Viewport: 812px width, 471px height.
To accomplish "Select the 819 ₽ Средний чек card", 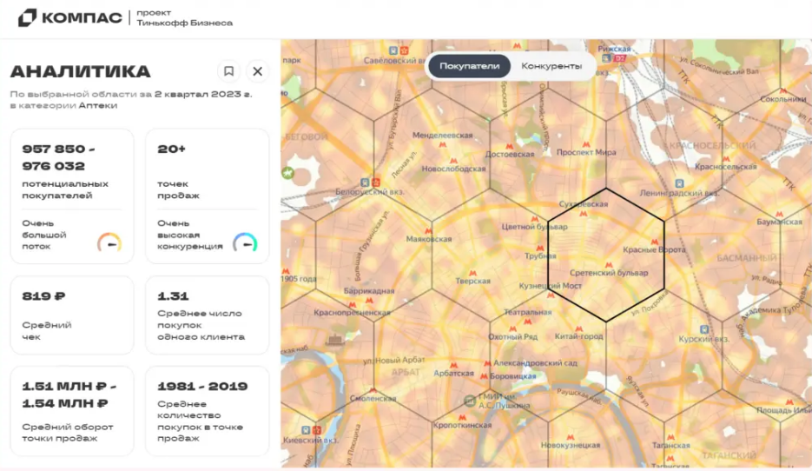I will 72,315.
